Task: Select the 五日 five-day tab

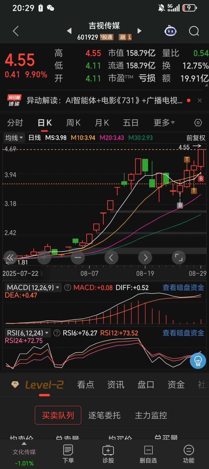Action: (x=131, y=123)
